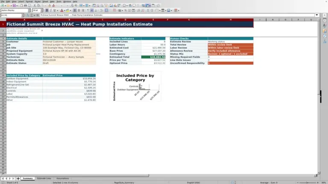Click the Insert Chart icon
328x184 pixels.
coord(115,6)
